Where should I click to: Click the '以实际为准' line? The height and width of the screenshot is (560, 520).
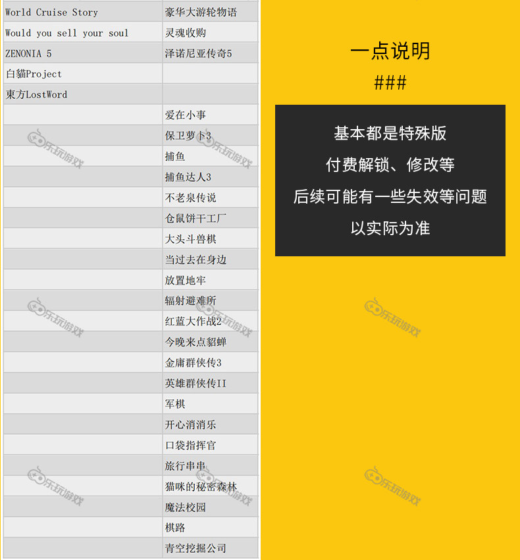tap(390, 228)
